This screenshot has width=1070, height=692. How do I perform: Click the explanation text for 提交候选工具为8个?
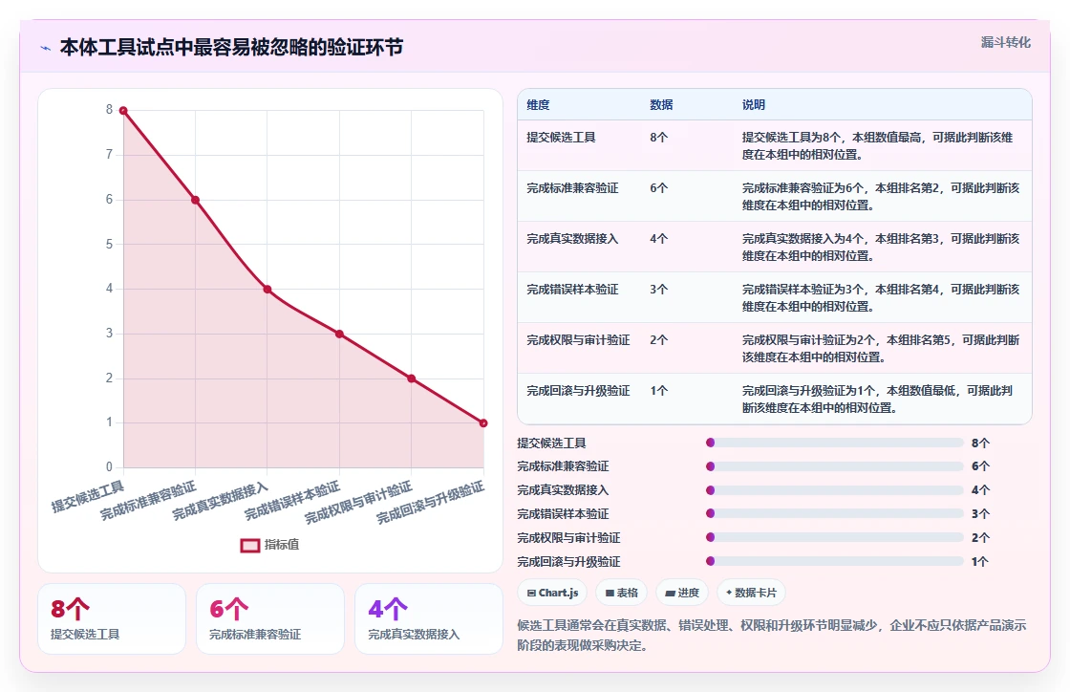[878, 146]
